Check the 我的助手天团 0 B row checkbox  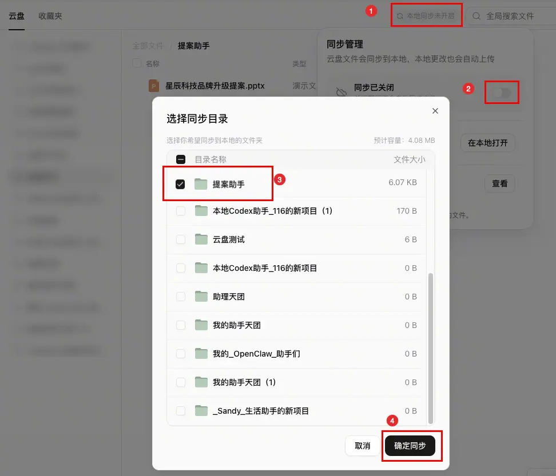tap(181, 325)
